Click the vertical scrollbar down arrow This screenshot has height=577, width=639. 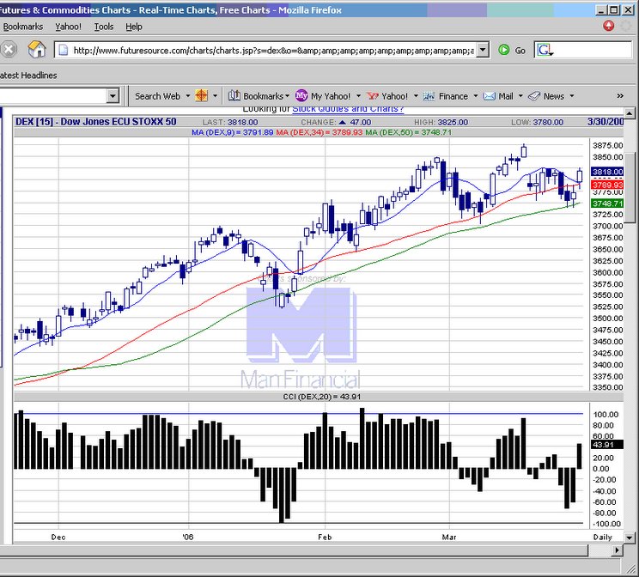[x=630, y=538]
